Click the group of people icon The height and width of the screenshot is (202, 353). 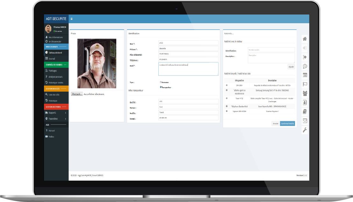305,93
